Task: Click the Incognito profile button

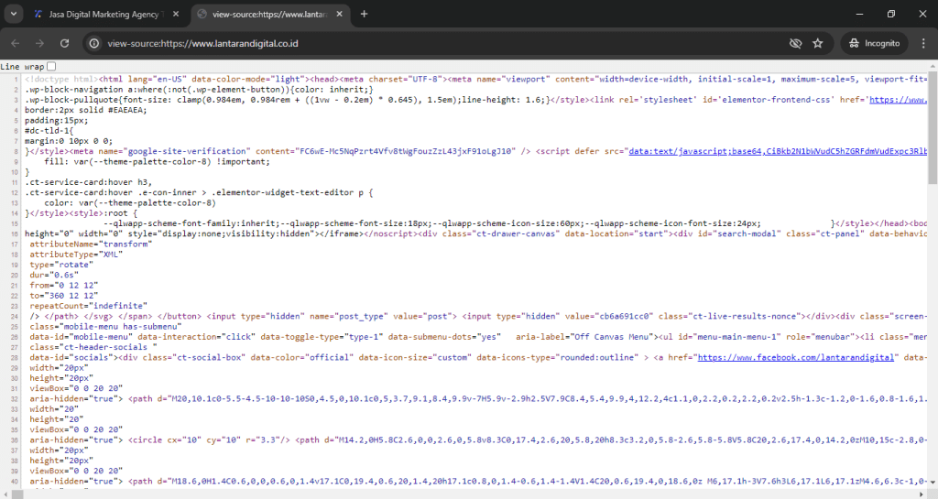Action: click(871, 43)
